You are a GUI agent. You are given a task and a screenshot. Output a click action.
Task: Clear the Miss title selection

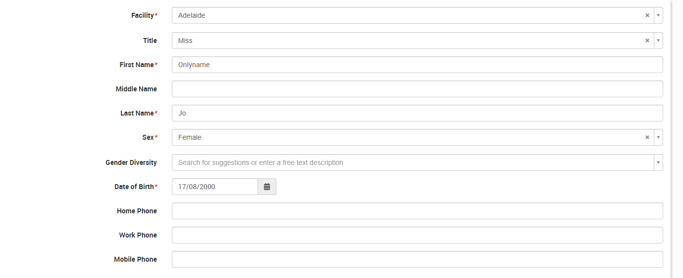[x=647, y=40]
